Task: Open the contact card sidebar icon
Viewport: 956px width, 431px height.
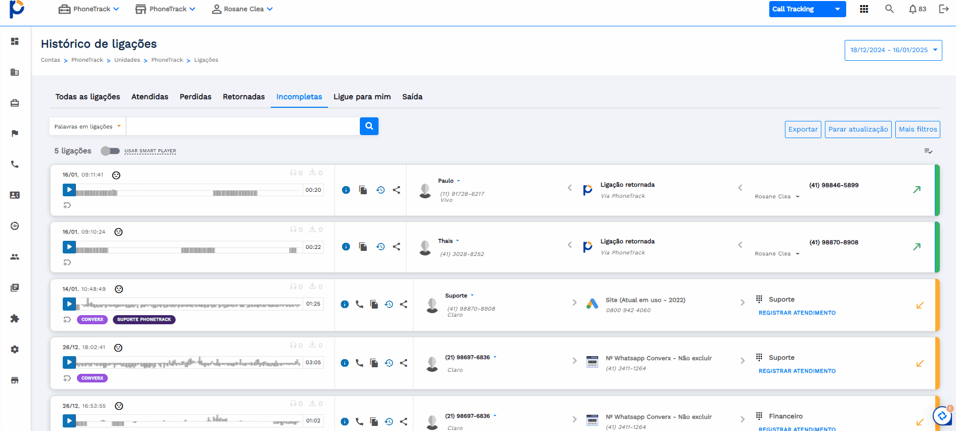Action: 15,195
